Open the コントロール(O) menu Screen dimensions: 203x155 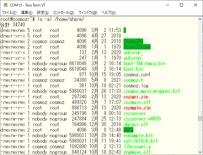tap(63, 13)
